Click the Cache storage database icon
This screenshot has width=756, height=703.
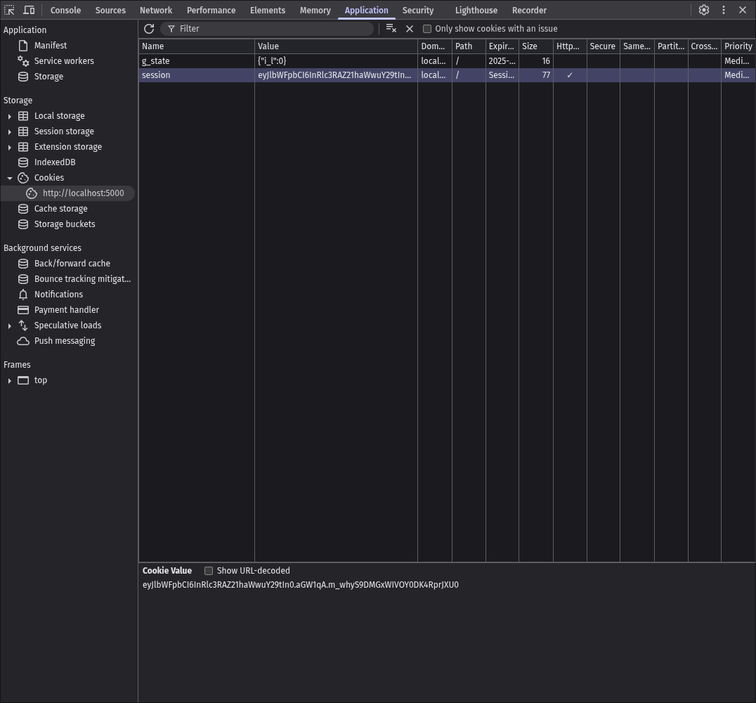[x=23, y=208]
